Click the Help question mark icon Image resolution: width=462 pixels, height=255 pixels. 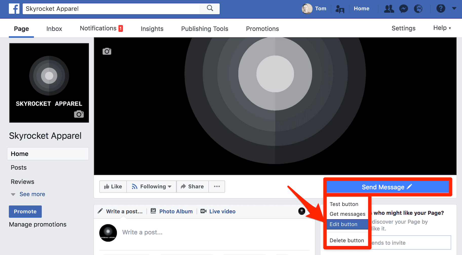(x=440, y=9)
